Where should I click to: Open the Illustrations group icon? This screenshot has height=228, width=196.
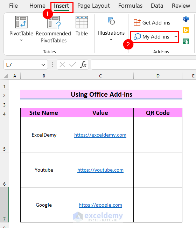tap(111, 21)
